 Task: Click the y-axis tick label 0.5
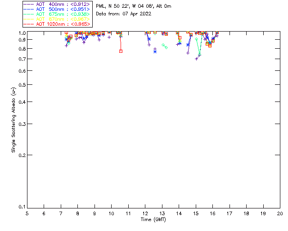click(x=22, y=85)
